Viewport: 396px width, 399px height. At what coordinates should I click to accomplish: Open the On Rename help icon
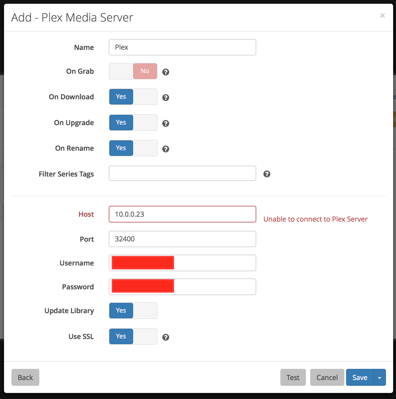coord(166,149)
